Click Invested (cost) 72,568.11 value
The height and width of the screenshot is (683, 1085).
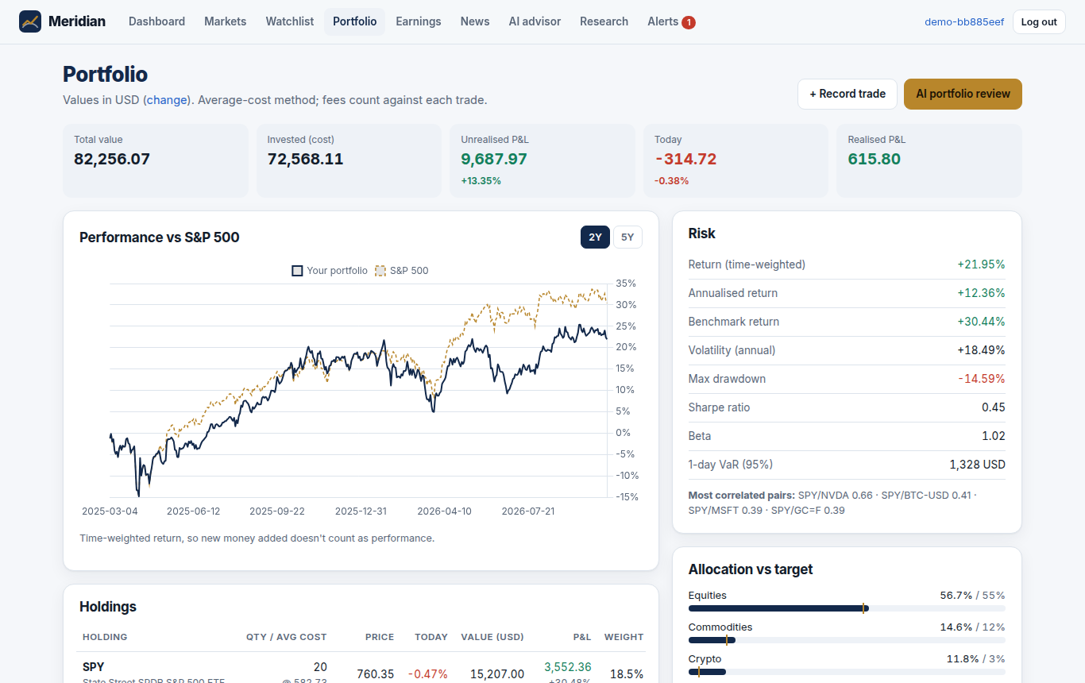[x=305, y=159]
